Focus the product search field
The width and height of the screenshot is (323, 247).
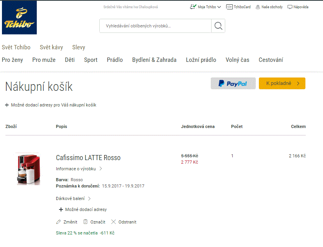pos(155,26)
